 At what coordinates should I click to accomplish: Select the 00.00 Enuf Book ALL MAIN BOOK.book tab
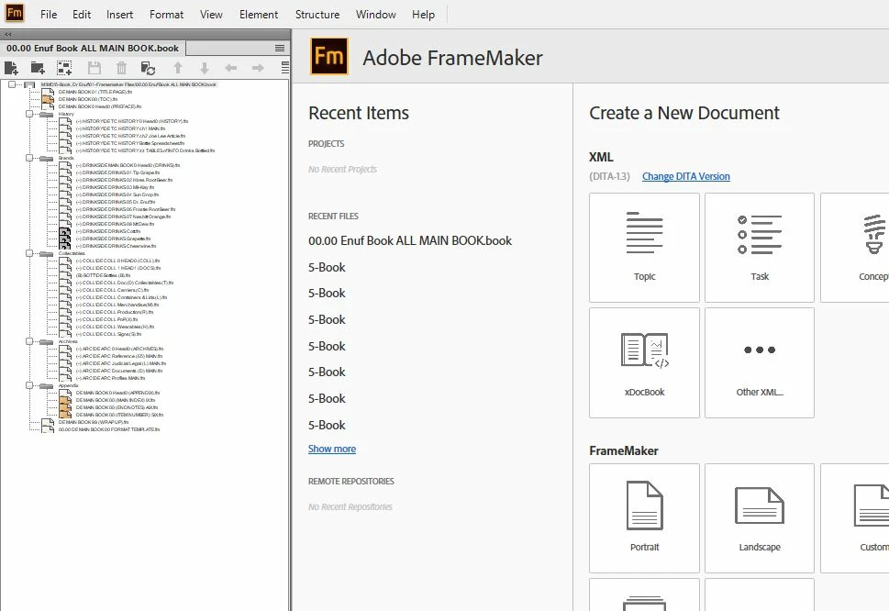tap(93, 49)
